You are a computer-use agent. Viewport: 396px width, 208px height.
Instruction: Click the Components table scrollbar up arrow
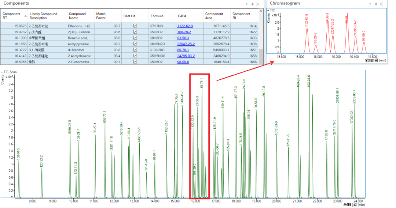click(261, 11)
